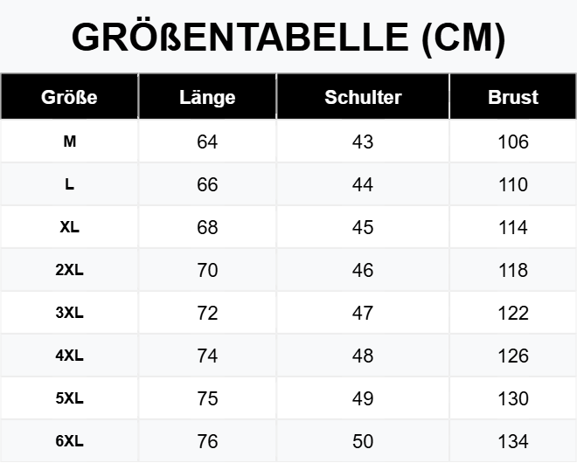This screenshot has width=577, height=463.
Task: Select the chest value 134
Action: point(513,441)
